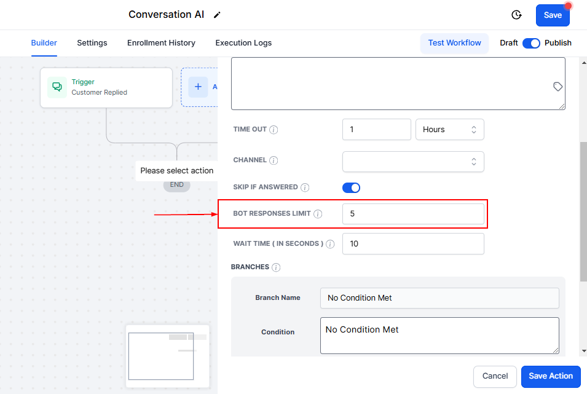The width and height of the screenshot is (587, 394).
Task: Click the pencil icon to rename Conversation AI
Action: click(x=217, y=15)
